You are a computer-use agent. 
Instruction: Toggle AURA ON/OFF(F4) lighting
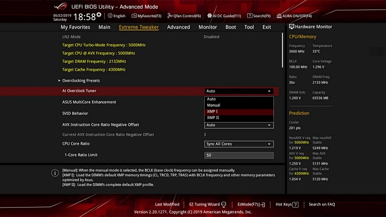[x=294, y=16]
